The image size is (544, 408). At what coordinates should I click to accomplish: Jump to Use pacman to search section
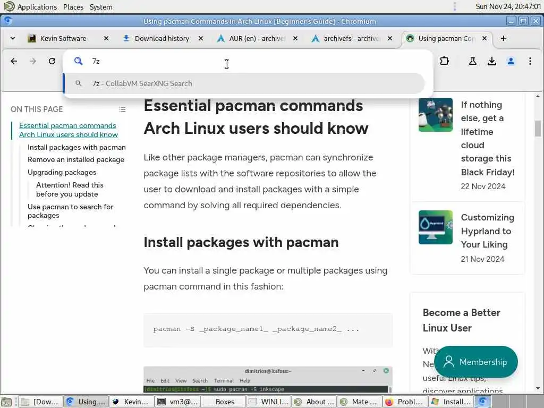click(71, 211)
